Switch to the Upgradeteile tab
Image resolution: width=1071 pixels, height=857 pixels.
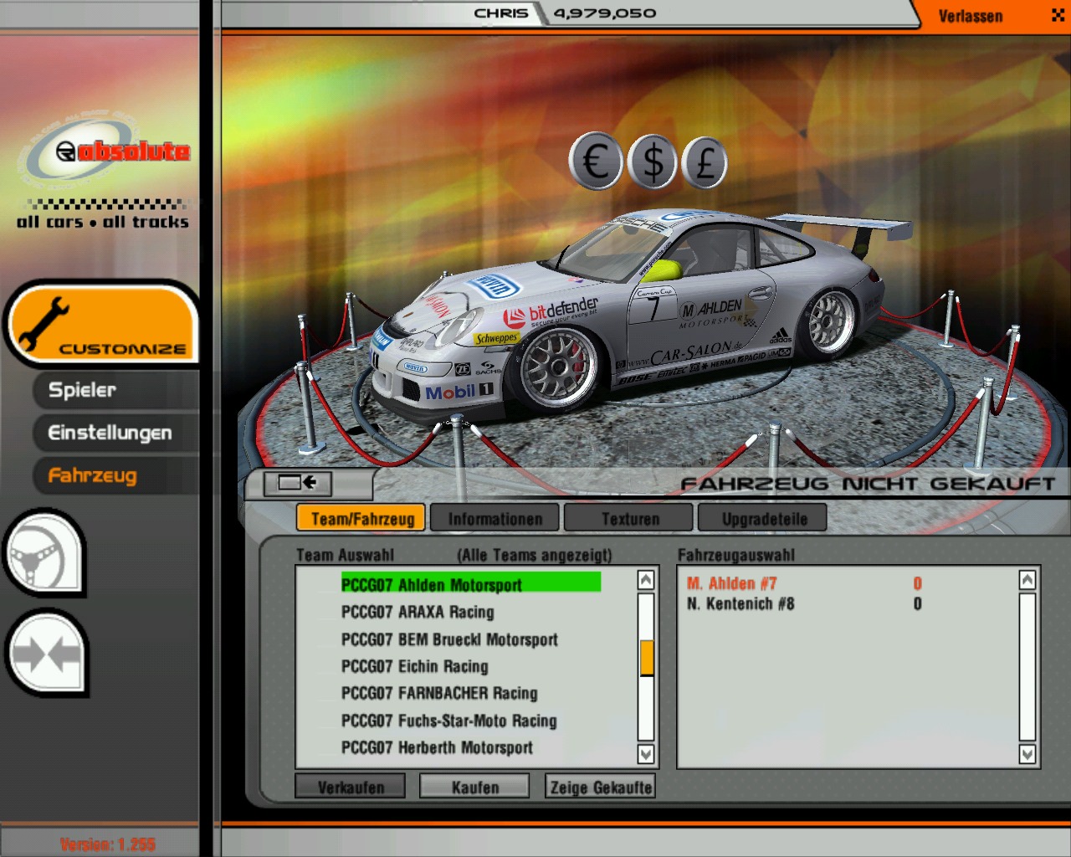(x=764, y=519)
